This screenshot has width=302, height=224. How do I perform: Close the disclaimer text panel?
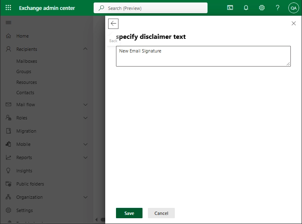tap(294, 24)
